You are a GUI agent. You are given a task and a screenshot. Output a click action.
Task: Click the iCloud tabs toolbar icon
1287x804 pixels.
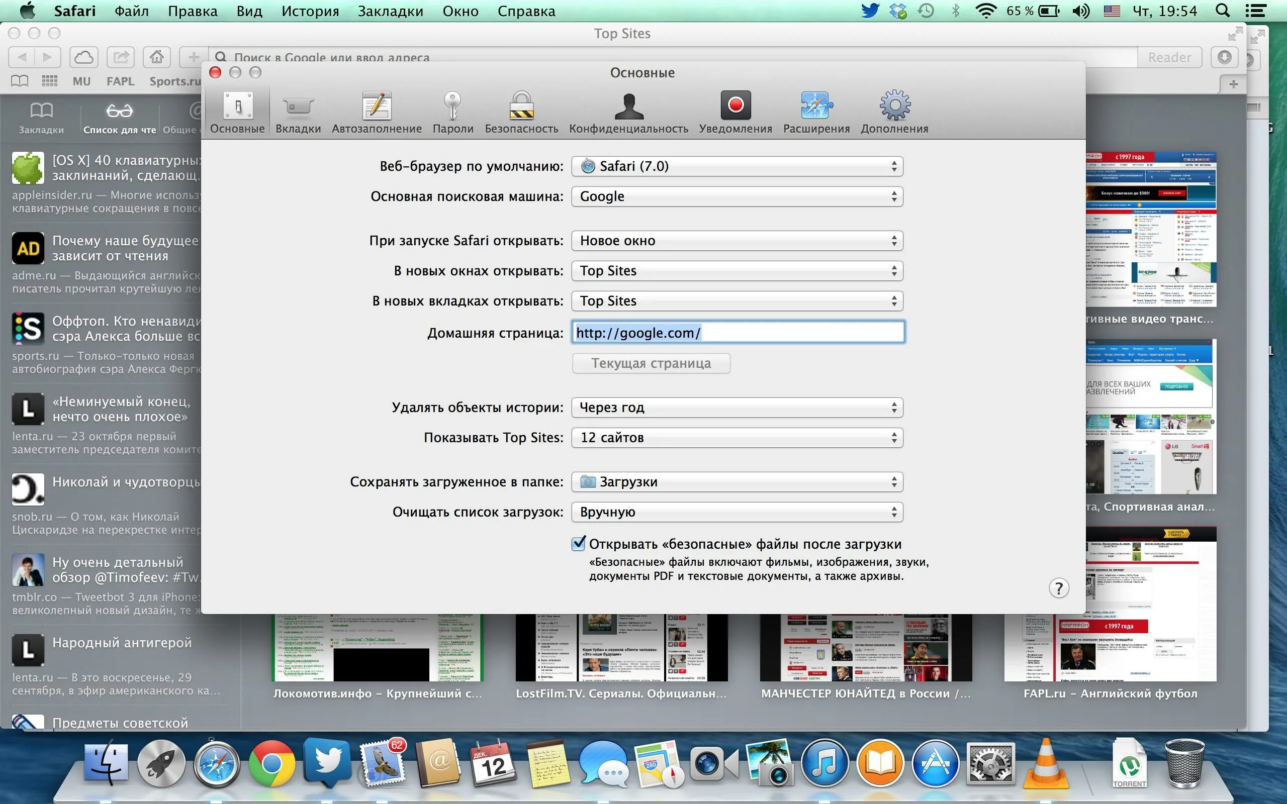(84, 57)
